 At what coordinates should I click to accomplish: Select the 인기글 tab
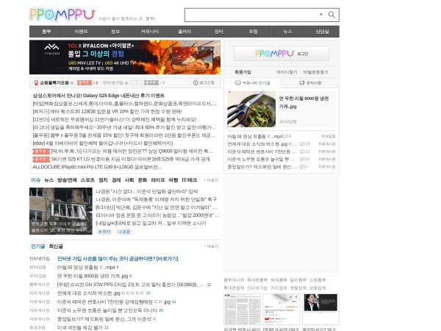click(x=38, y=246)
